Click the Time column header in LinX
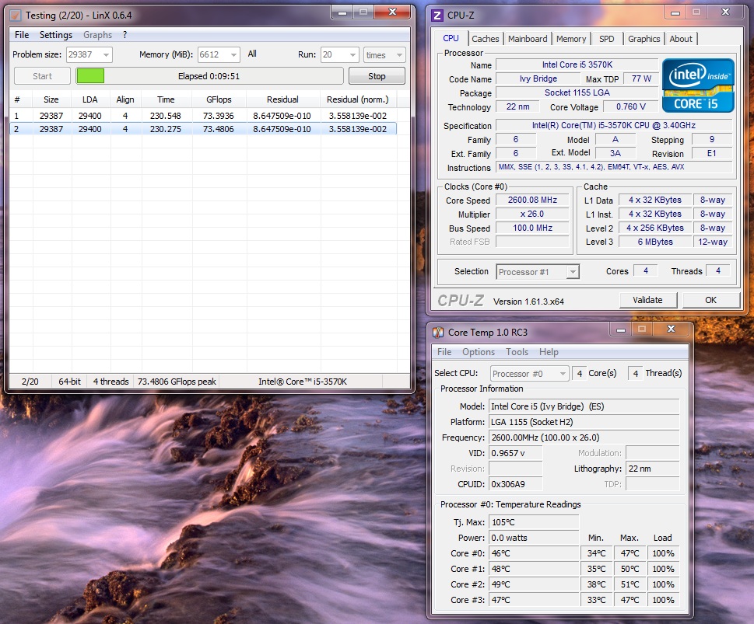Viewport: 754px width, 624px height. tap(166, 99)
